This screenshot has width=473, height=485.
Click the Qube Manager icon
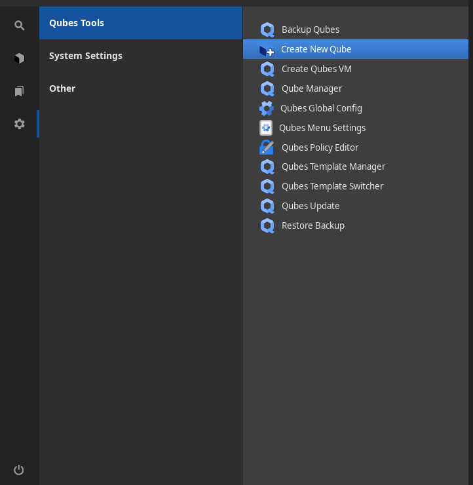coord(267,88)
